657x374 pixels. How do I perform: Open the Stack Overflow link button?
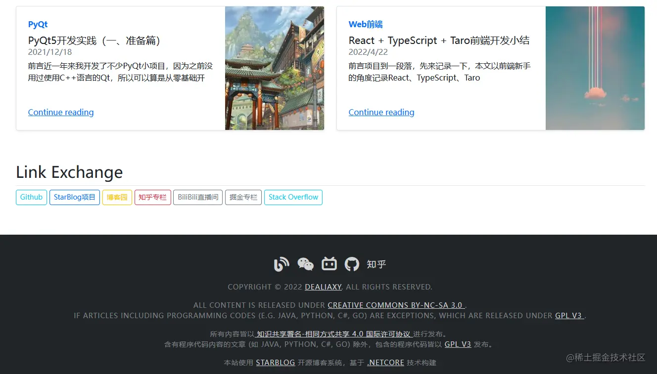293,197
